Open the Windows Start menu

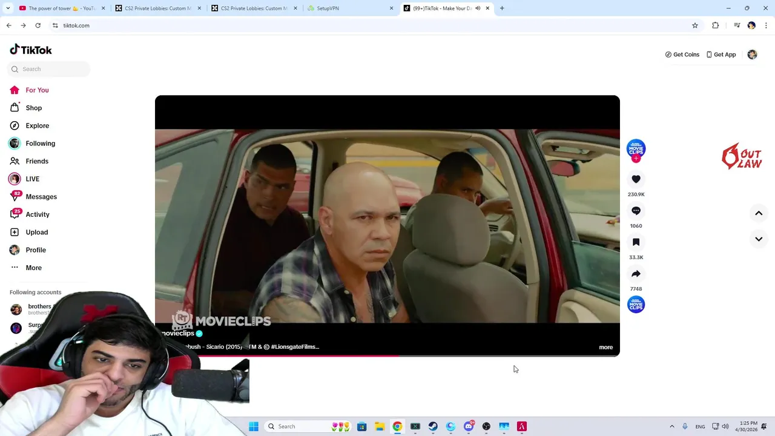click(x=254, y=426)
